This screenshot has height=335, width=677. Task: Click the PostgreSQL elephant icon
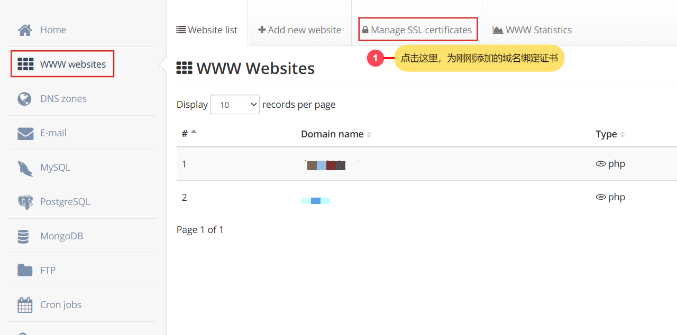click(25, 202)
